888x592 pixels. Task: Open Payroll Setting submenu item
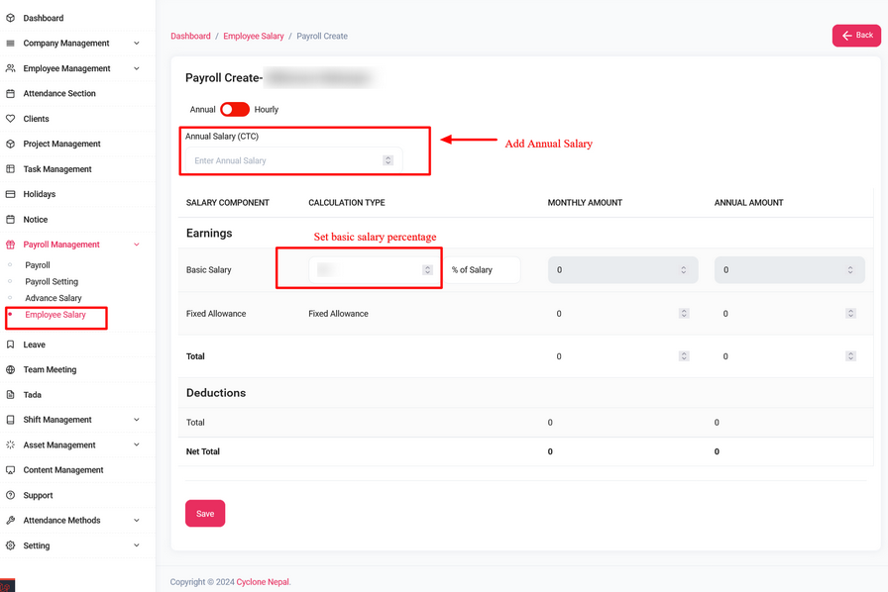(x=52, y=282)
